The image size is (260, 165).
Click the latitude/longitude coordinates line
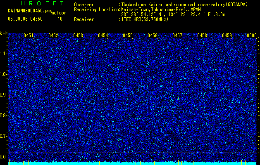pos(173,14)
